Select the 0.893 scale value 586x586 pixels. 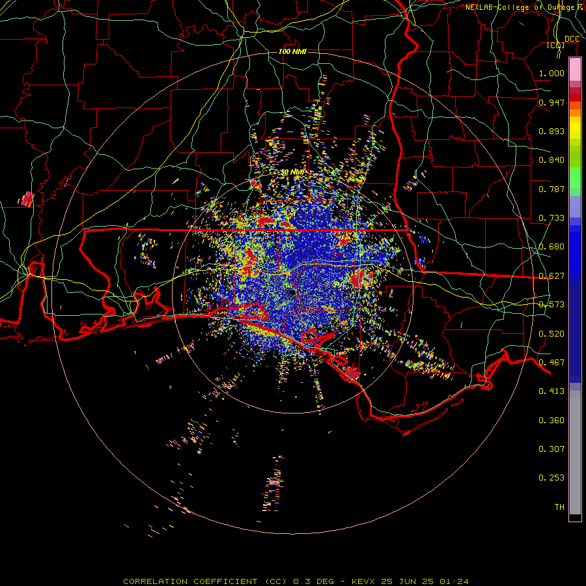[551, 131]
